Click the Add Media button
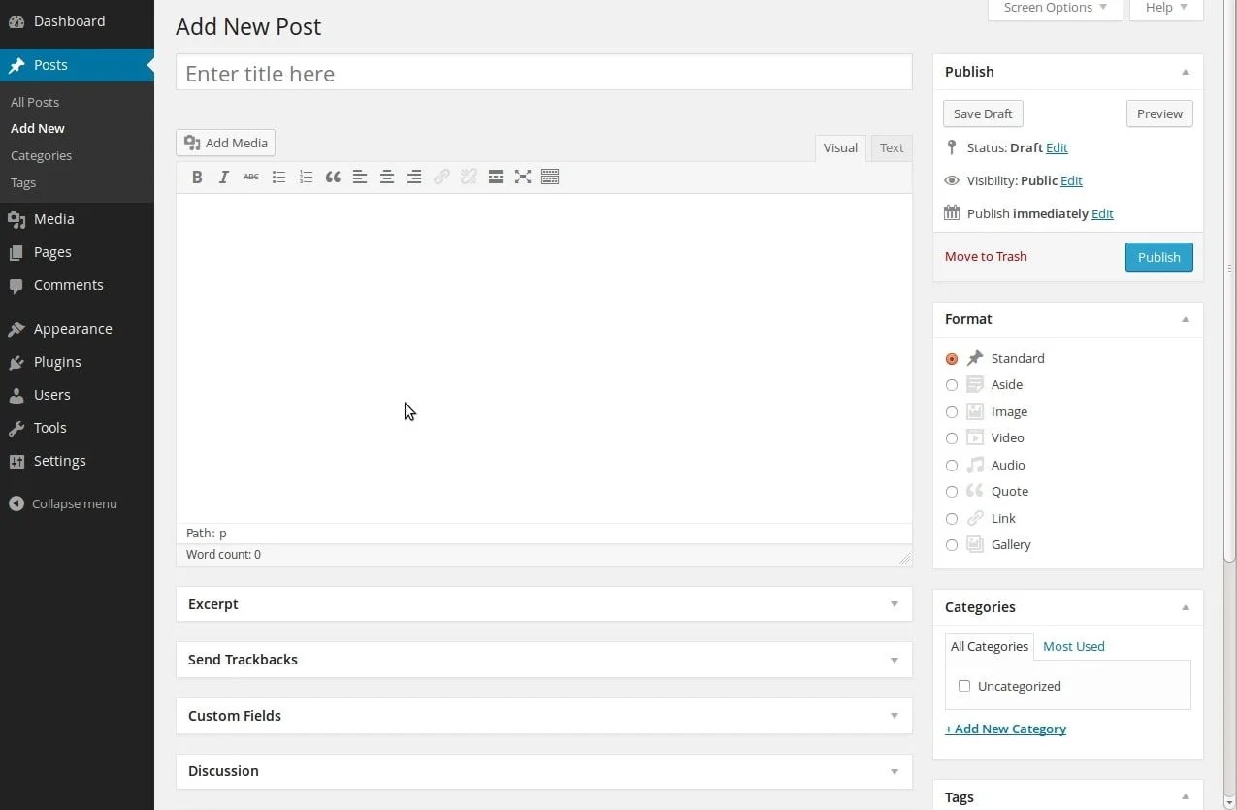 click(226, 143)
